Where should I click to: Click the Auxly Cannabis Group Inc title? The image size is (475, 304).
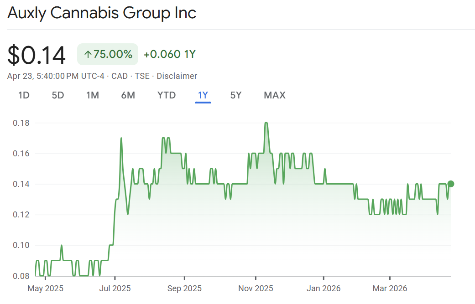[x=102, y=13]
